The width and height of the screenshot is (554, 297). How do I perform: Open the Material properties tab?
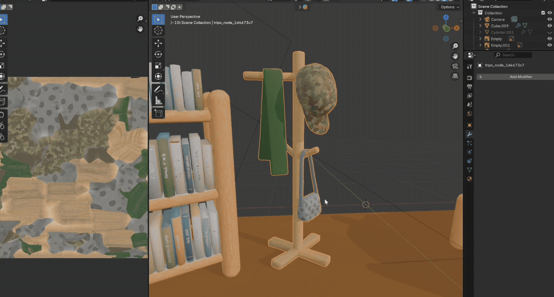469,179
